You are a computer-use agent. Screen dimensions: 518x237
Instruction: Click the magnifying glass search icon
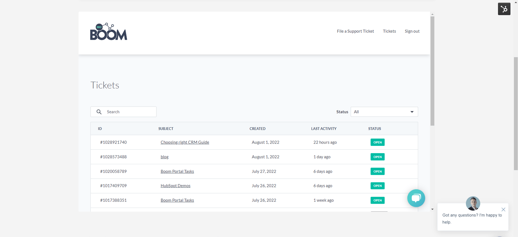click(99, 111)
